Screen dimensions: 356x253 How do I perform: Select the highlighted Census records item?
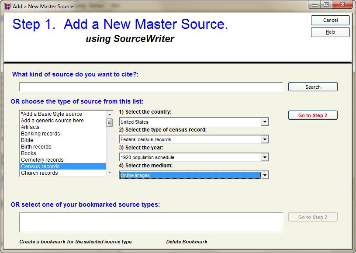tap(63, 166)
